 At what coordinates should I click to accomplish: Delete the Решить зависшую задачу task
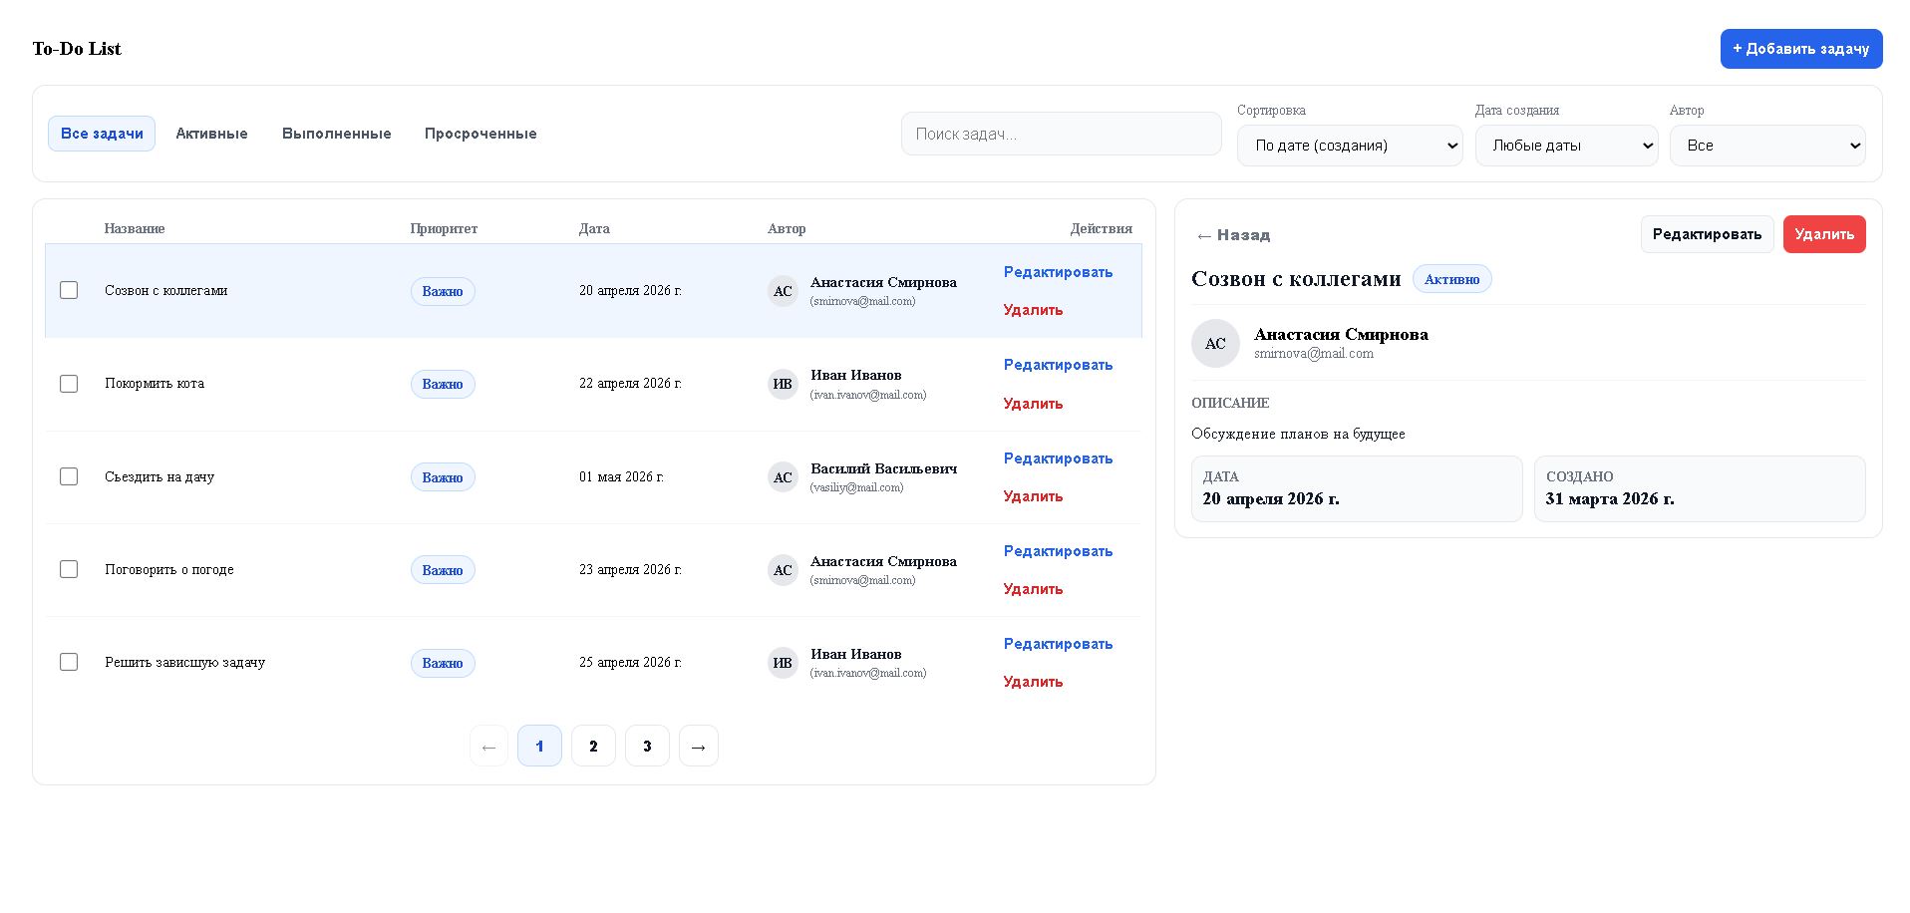1033,682
